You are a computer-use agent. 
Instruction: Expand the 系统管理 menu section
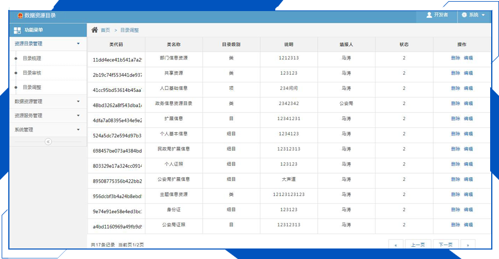tap(48, 130)
